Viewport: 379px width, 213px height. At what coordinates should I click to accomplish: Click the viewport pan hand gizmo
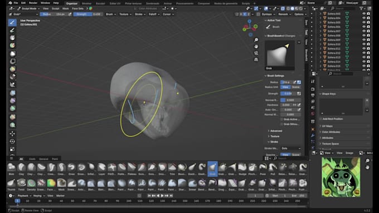(x=256, y=46)
